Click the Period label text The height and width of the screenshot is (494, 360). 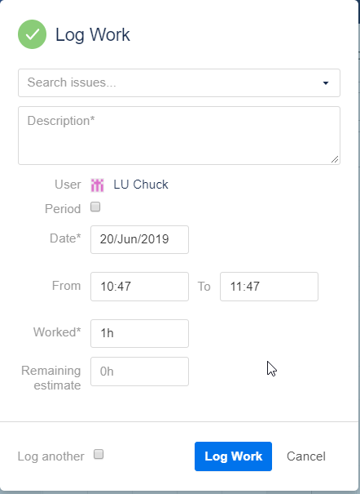coord(63,209)
